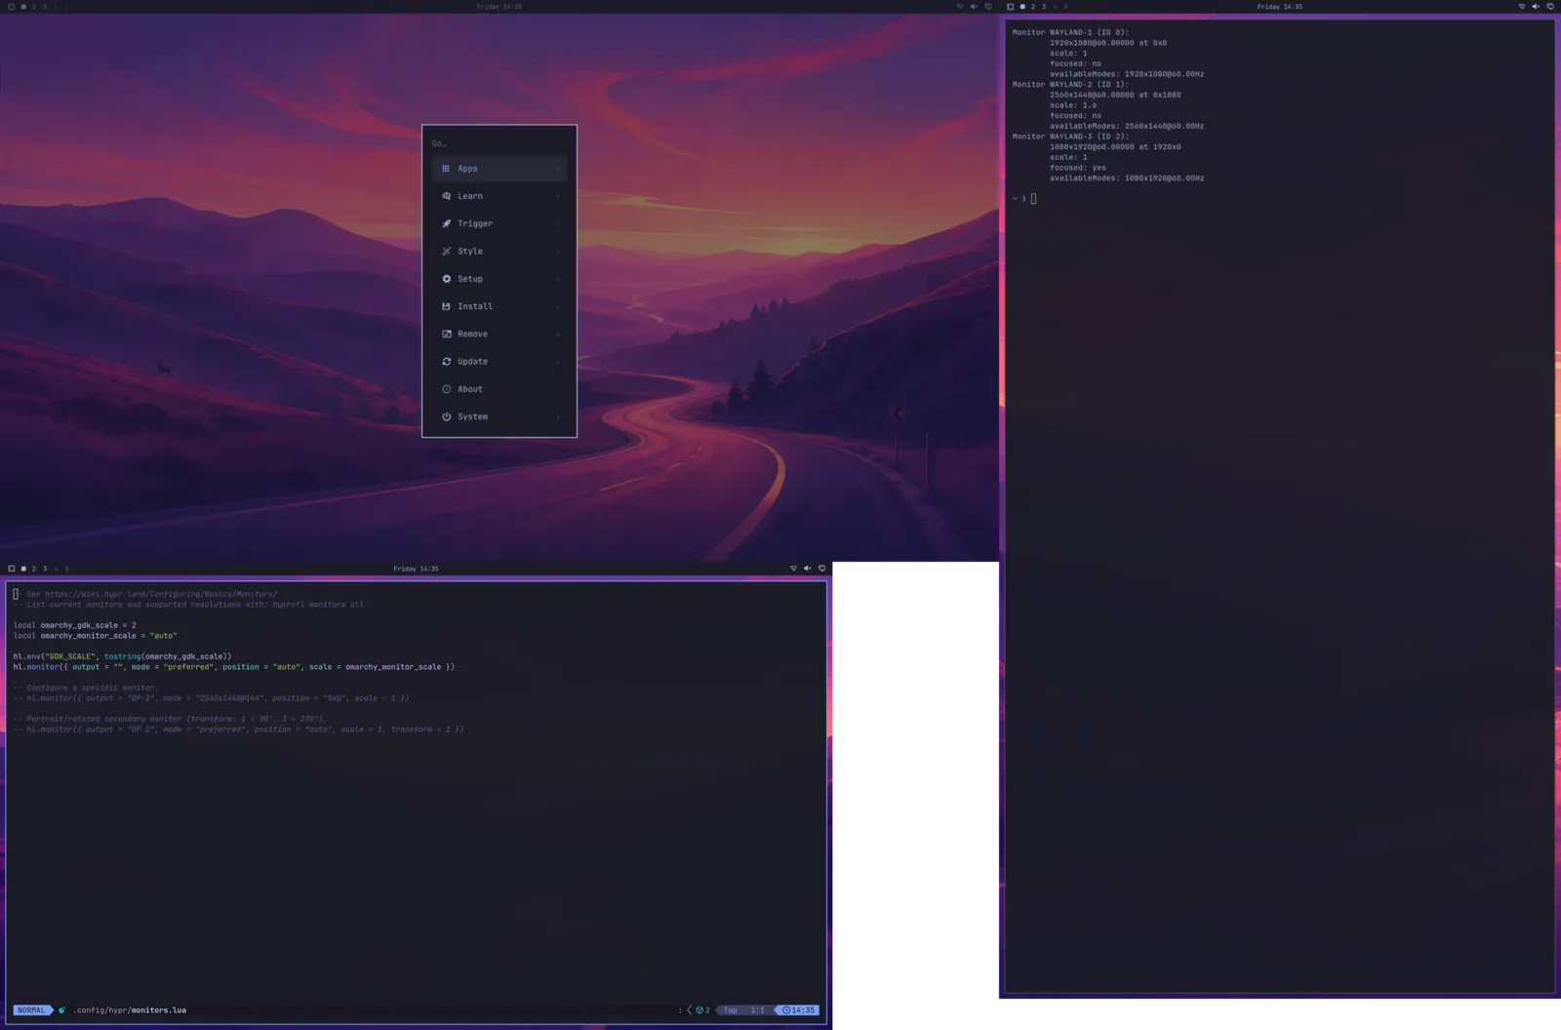Click the wifi icon in the bar above the wallpaper

[960, 6]
